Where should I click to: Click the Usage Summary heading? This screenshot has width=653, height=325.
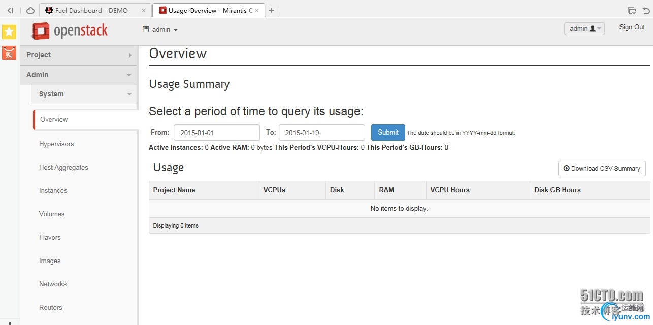[x=189, y=84]
